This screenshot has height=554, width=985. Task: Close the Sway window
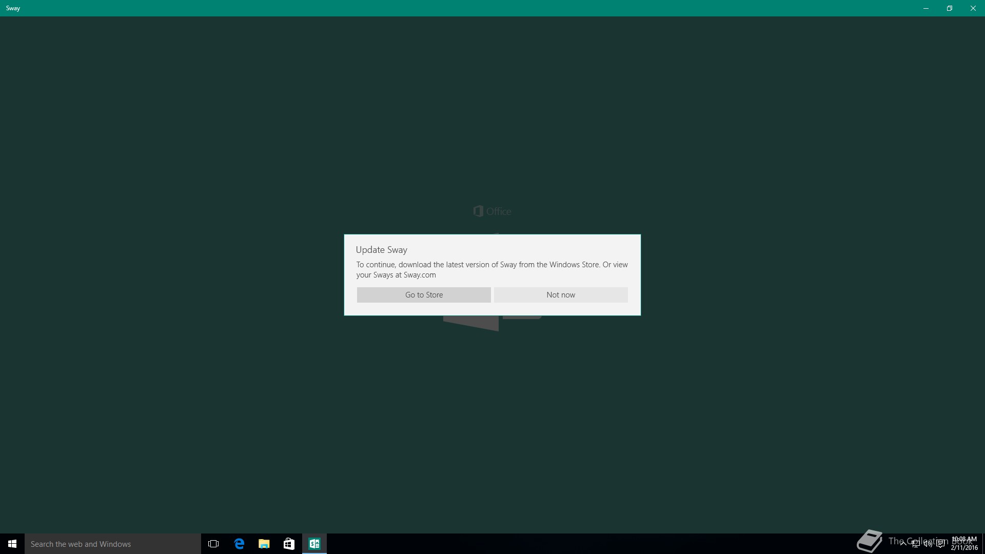tap(973, 8)
